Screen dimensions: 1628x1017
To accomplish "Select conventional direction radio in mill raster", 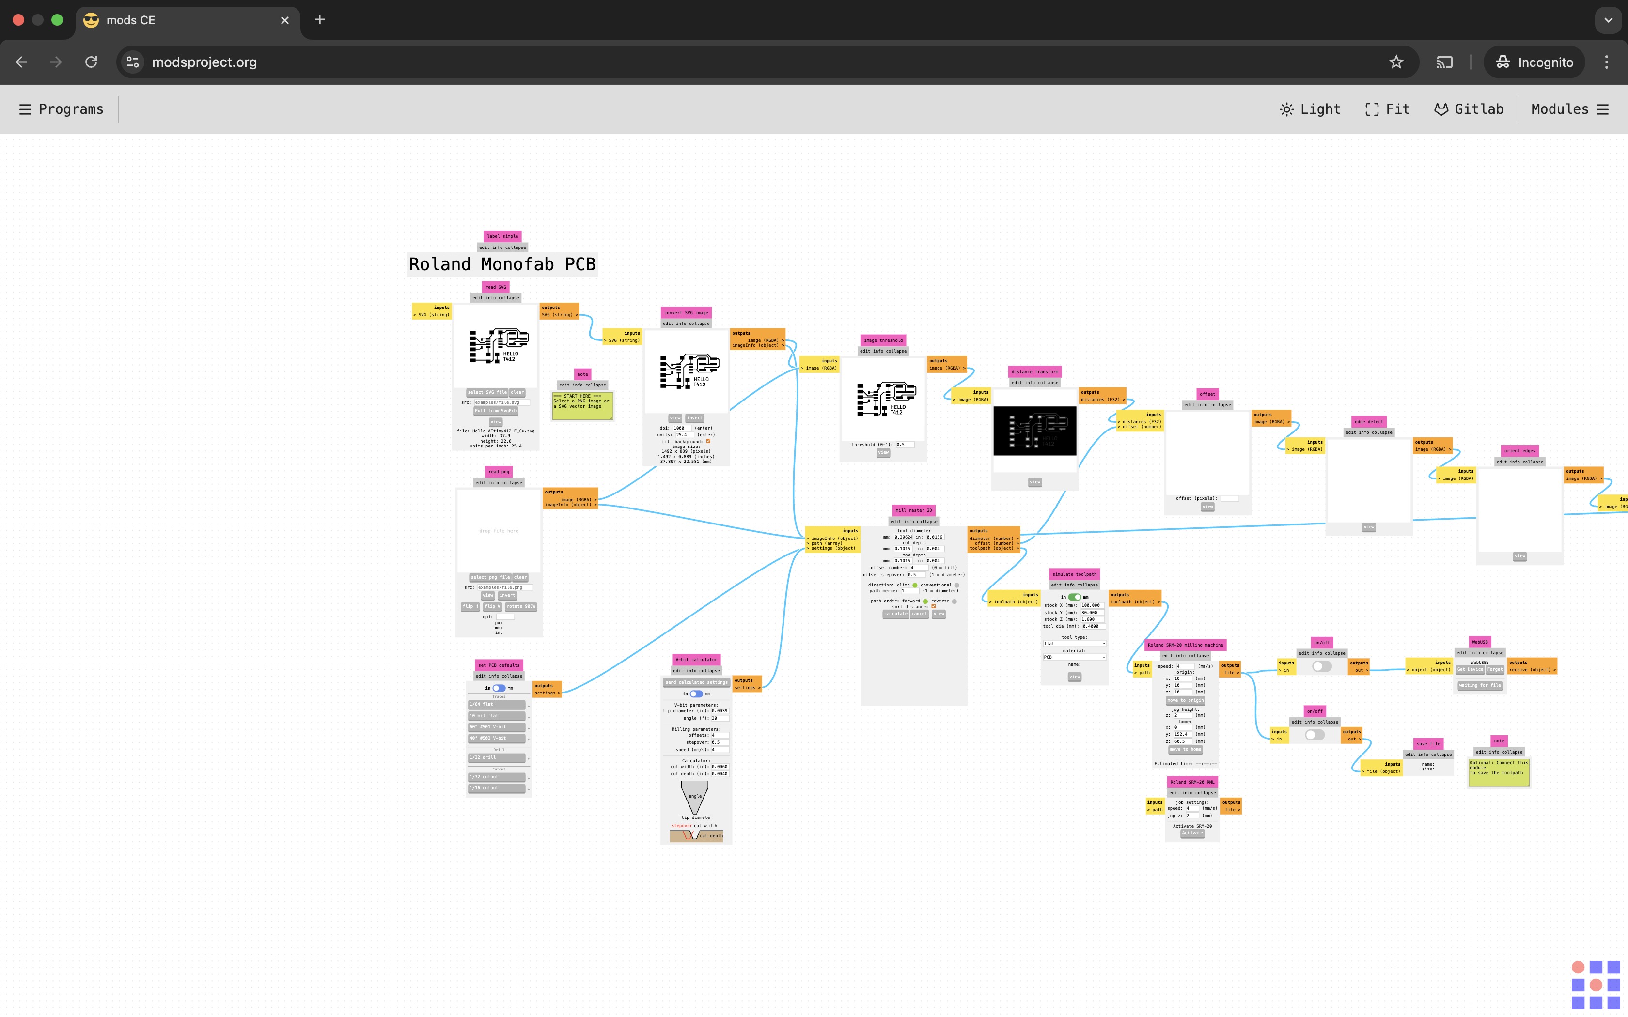I will pyautogui.click(x=956, y=585).
